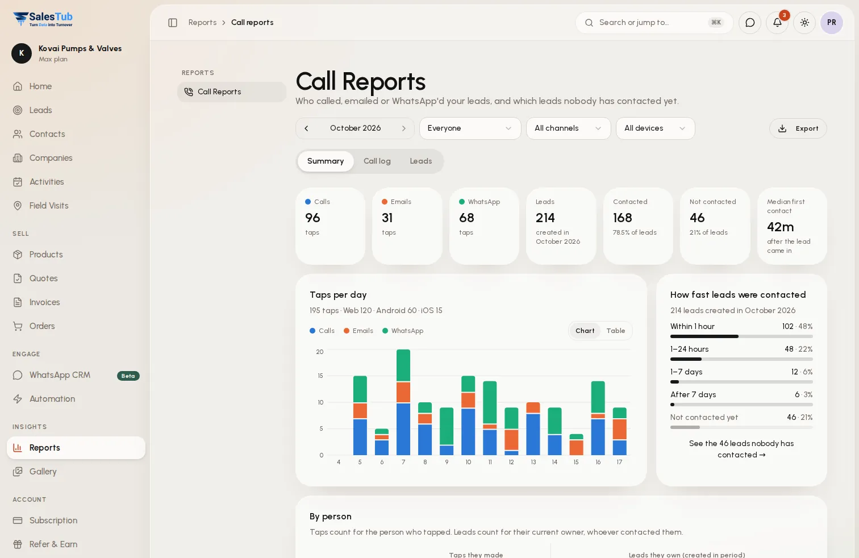Open the All channels dropdown
This screenshot has height=558, width=859.
(x=568, y=128)
